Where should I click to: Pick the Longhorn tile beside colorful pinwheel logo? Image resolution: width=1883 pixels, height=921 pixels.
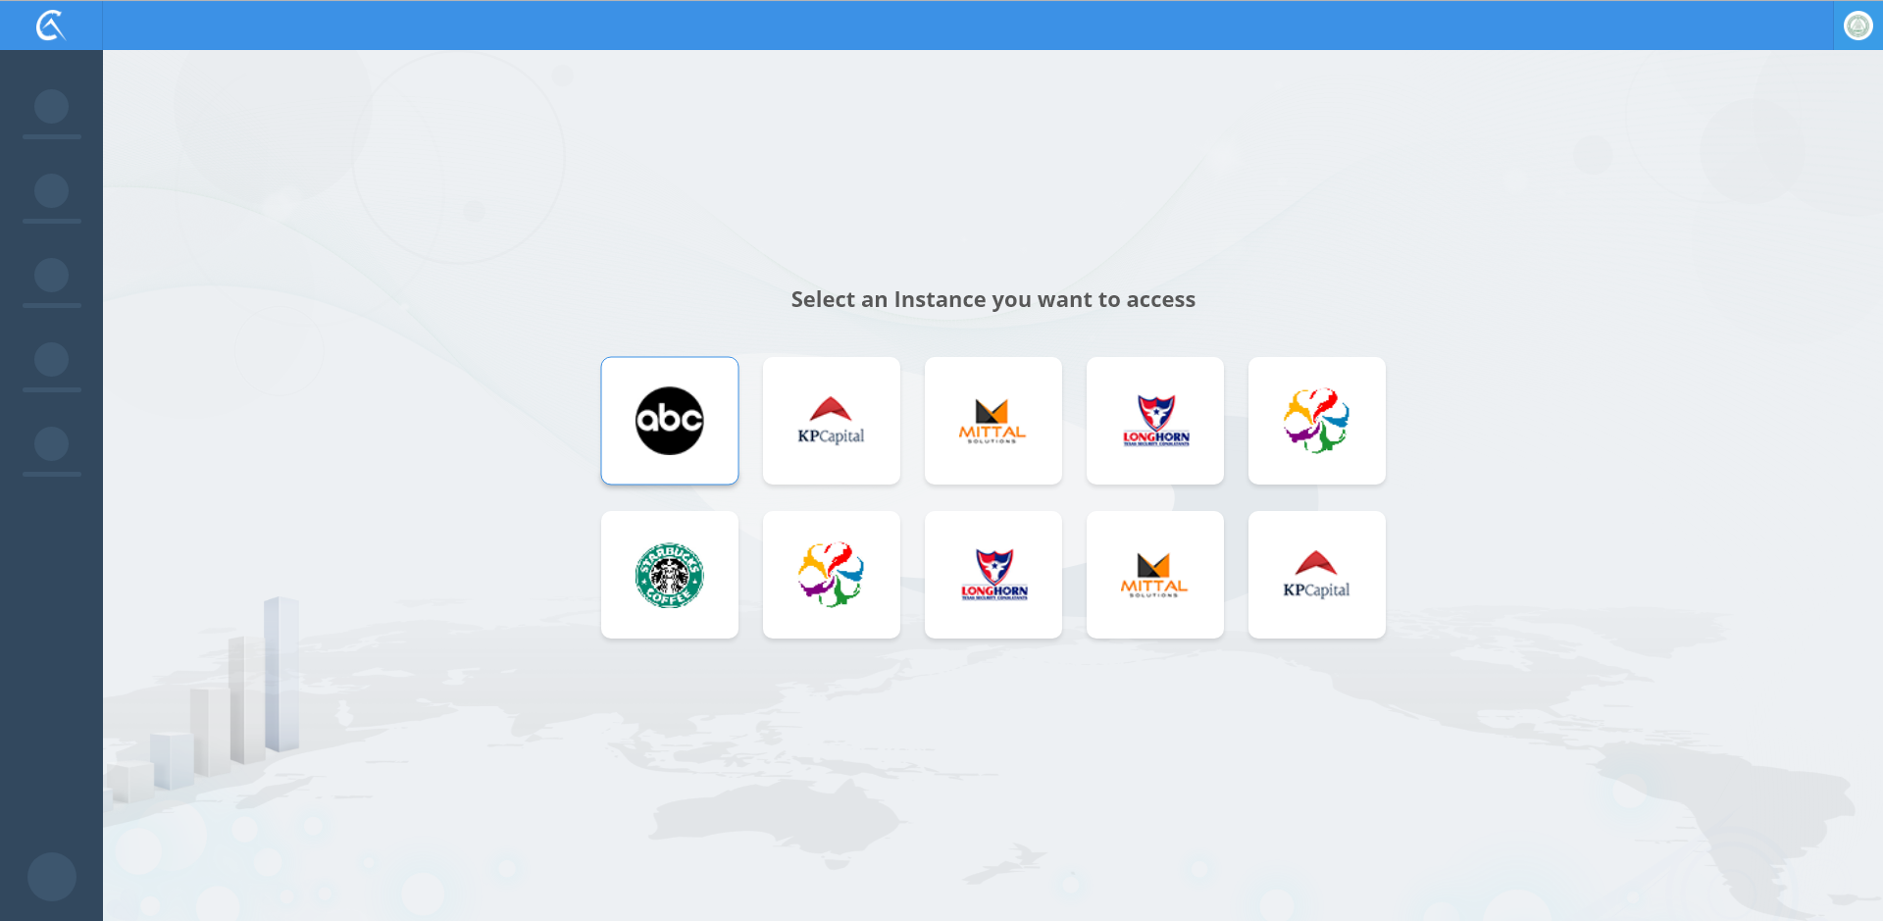coord(1155,421)
